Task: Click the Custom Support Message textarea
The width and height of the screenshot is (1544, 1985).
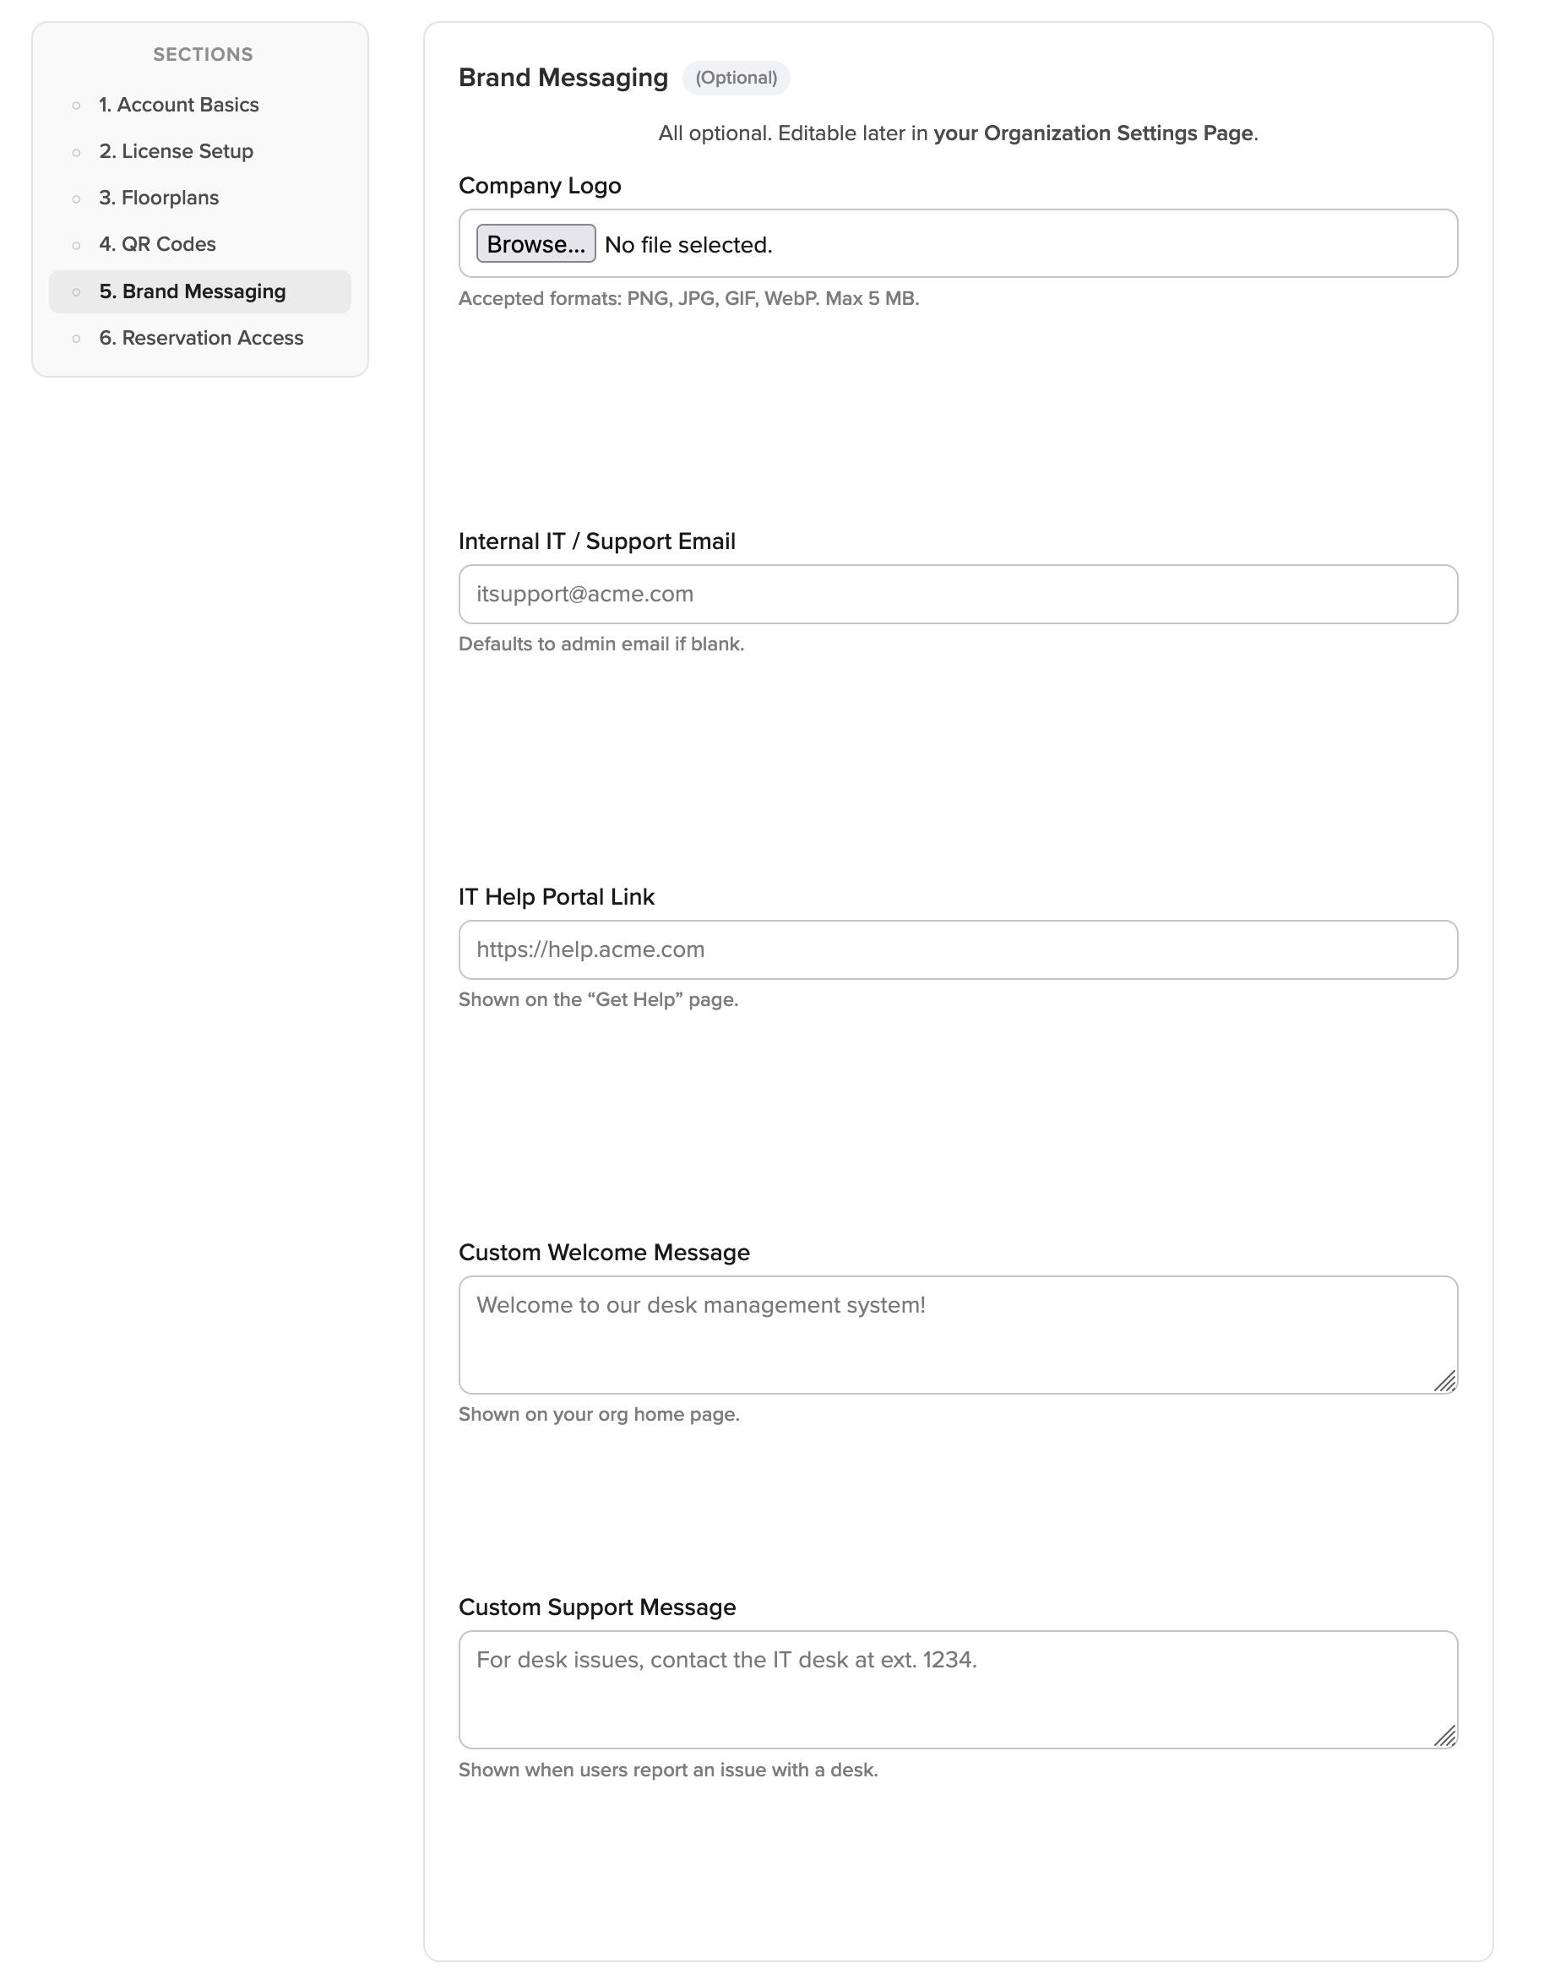Action: pyautogui.click(x=957, y=1688)
